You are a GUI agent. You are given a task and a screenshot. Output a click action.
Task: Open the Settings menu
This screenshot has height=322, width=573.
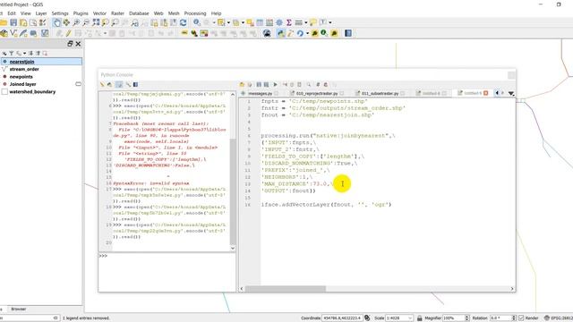click(60, 13)
